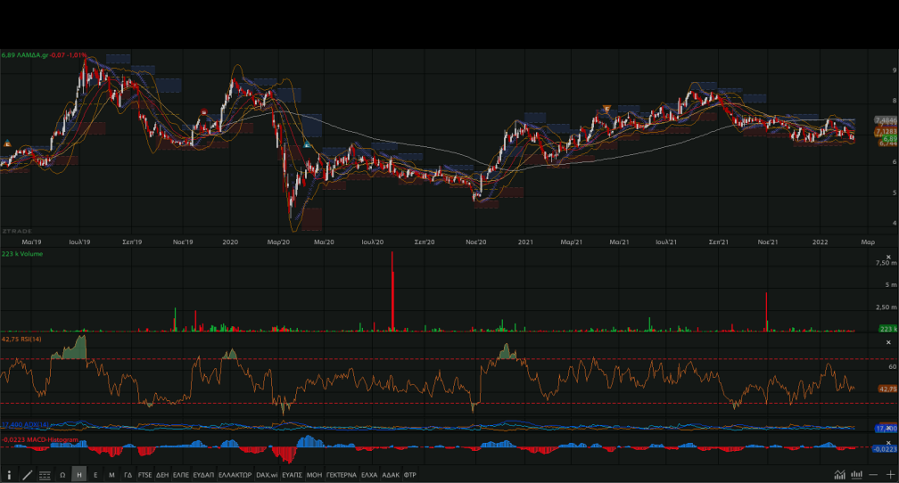Open the FTSE symbol shortcut
The height and width of the screenshot is (483, 899).
[x=144, y=475]
